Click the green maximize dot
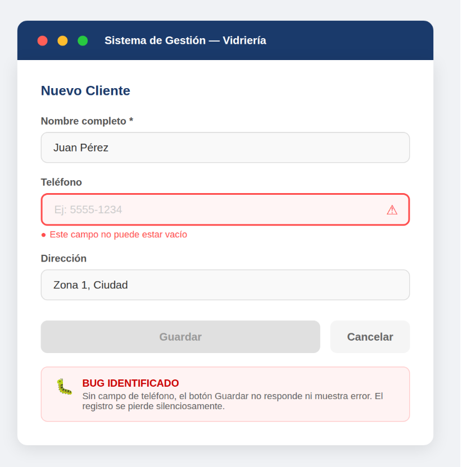 83,41
